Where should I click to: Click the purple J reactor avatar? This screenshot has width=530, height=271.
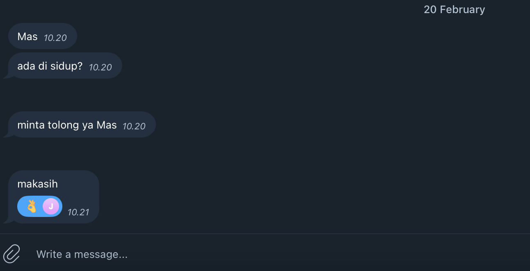click(x=51, y=206)
